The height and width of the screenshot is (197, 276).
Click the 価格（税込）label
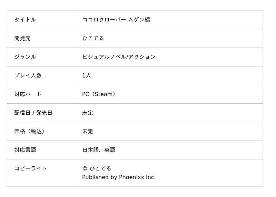[29, 131]
